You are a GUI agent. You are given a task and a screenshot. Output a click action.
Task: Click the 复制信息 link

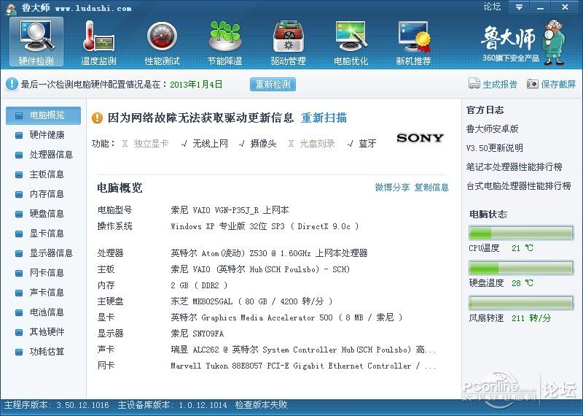click(431, 188)
